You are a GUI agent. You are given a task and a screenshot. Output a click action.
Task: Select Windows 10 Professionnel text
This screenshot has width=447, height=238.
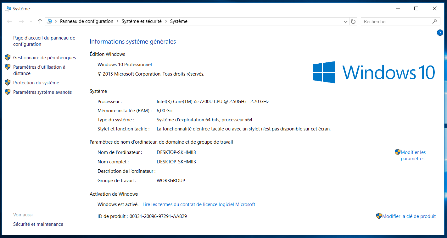125,65
